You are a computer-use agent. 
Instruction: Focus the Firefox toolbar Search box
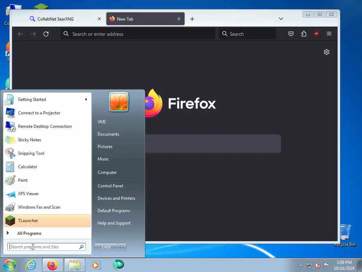pos(247,34)
